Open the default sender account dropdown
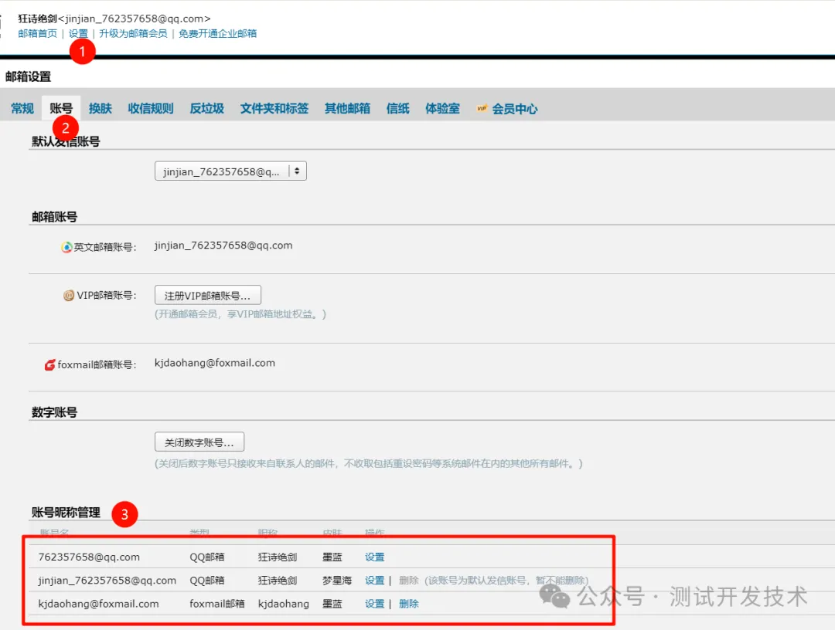This screenshot has height=630, width=835. click(x=230, y=171)
